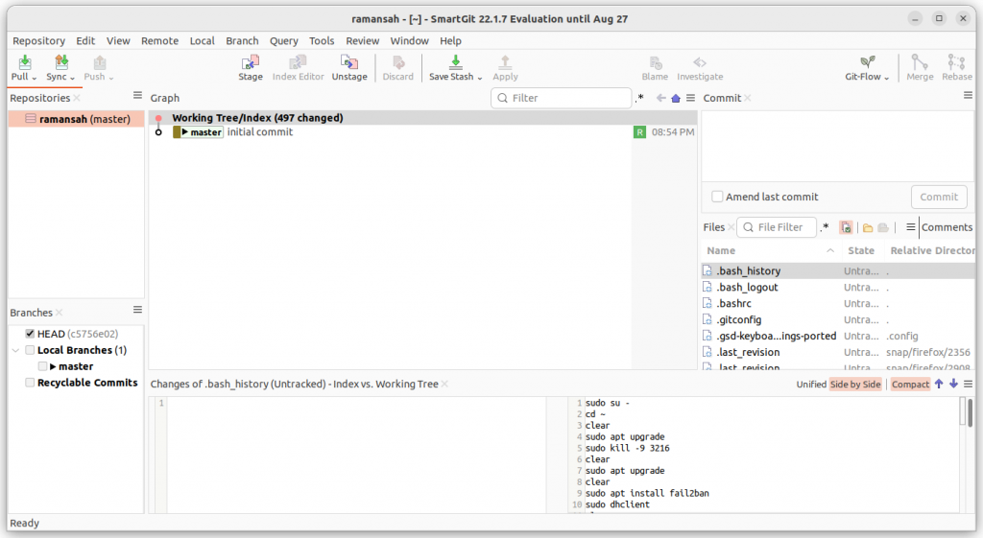Open Branches panel options menu
This screenshot has height=538, width=983.
[137, 310]
